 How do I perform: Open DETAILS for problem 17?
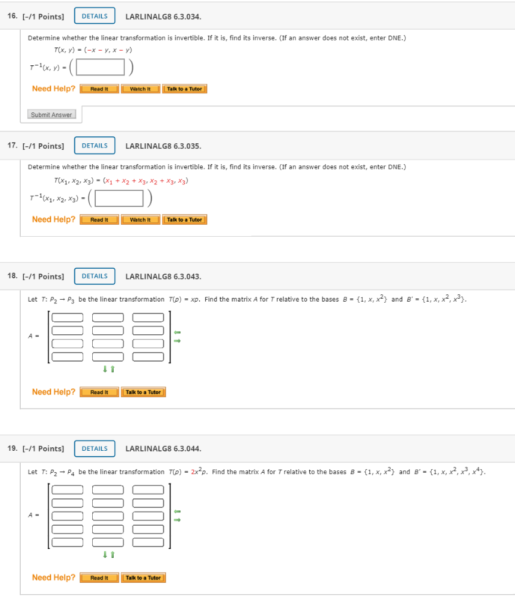[x=94, y=145]
